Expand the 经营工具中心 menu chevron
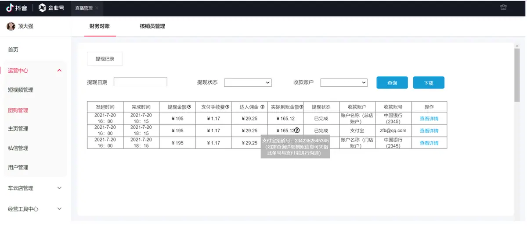 [60, 209]
